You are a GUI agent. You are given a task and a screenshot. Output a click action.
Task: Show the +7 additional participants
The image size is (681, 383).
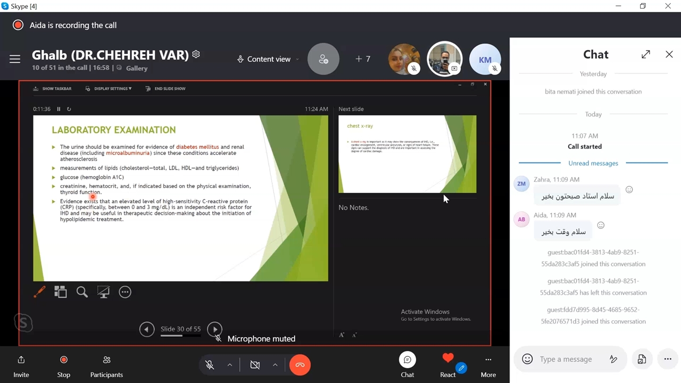point(363,59)
